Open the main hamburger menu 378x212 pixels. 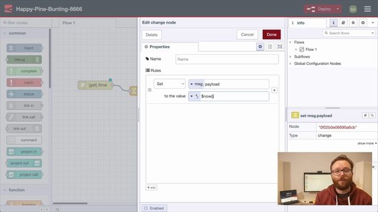pyautogui.click(x=367, y=9)
